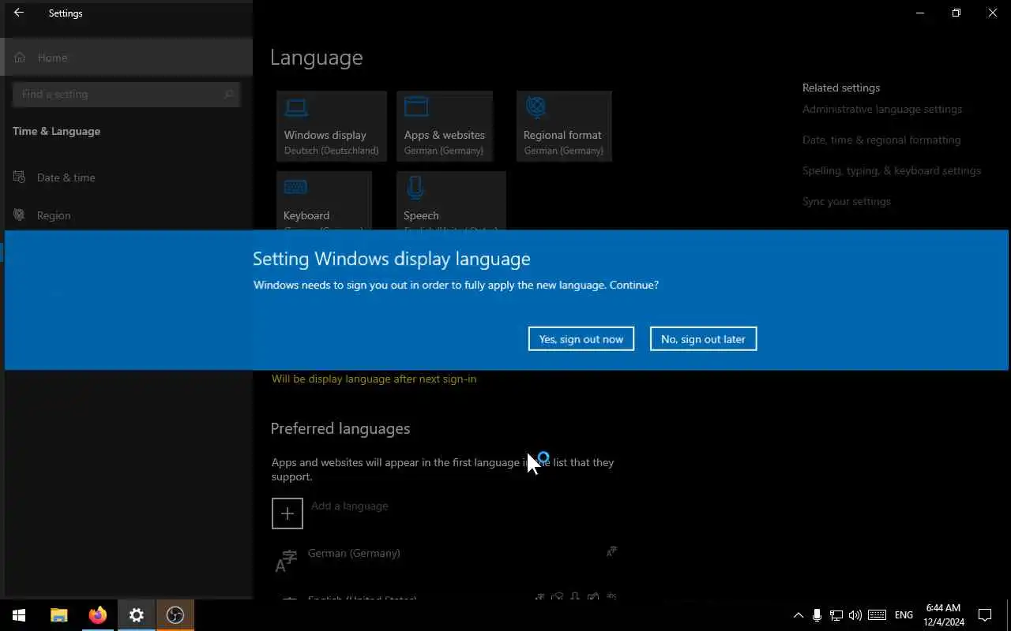Confirm with Yes, sign out now
This screenshot has height=631, width=1011.
pyautogui.click(x=581, y=338)
